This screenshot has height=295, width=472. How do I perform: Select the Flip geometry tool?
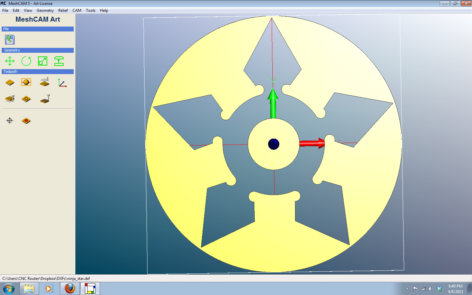coord(59,61)
